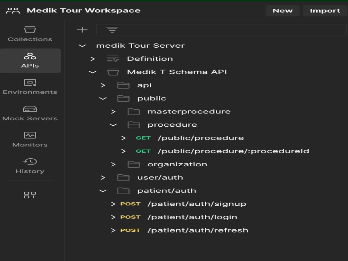
Task: Expand the user/auth folder
Action: tap(103, 177)
